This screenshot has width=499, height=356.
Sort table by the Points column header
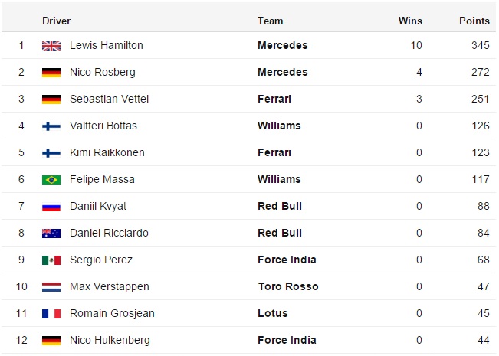click(474, 21)
